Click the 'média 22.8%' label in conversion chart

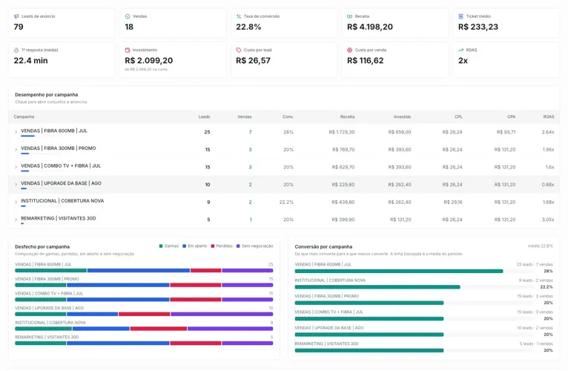(540, 246)
